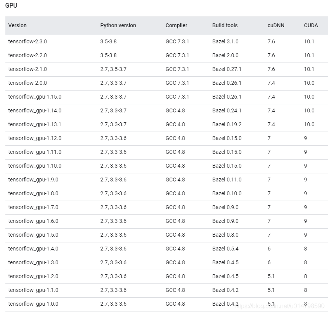Click the tensorflow_gpu-1.6.0 version cell
The width and height of the screenshot is (328, 313).
(33, 221)
